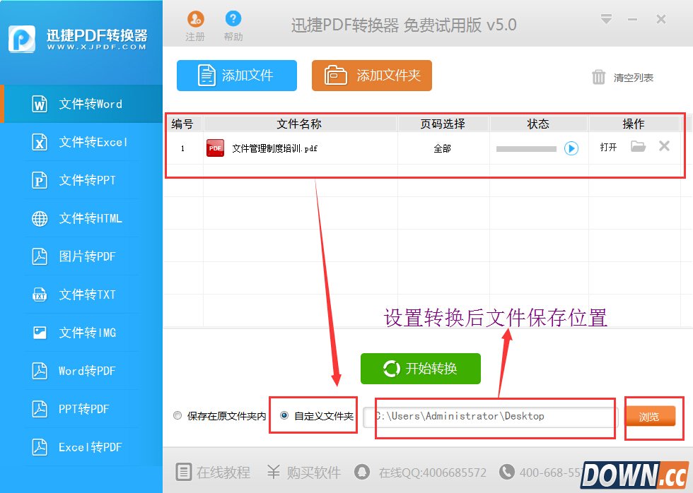Select the 文件转HTML converter

click(x=81, y=218)
